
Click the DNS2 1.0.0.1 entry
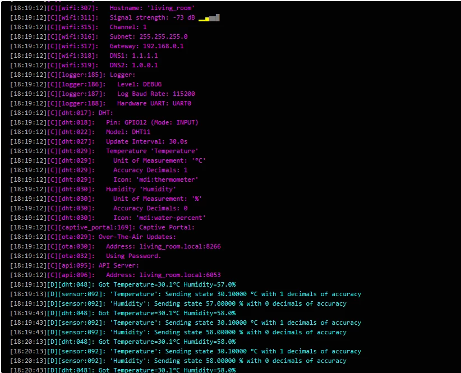145,65
